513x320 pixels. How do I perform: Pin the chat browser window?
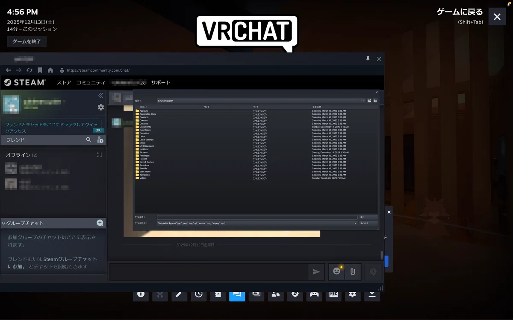coord(368,59)
